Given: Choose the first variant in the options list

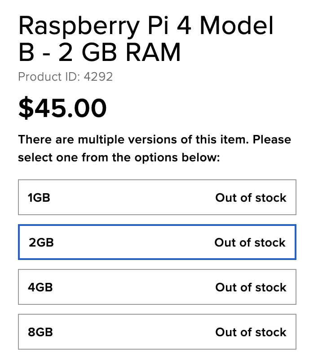Looking at the screenshot, I should pos(157,197).
